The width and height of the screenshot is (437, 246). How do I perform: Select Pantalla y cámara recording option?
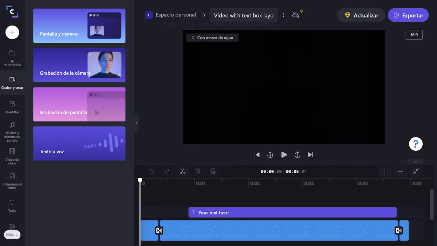[x=79, y=26]
